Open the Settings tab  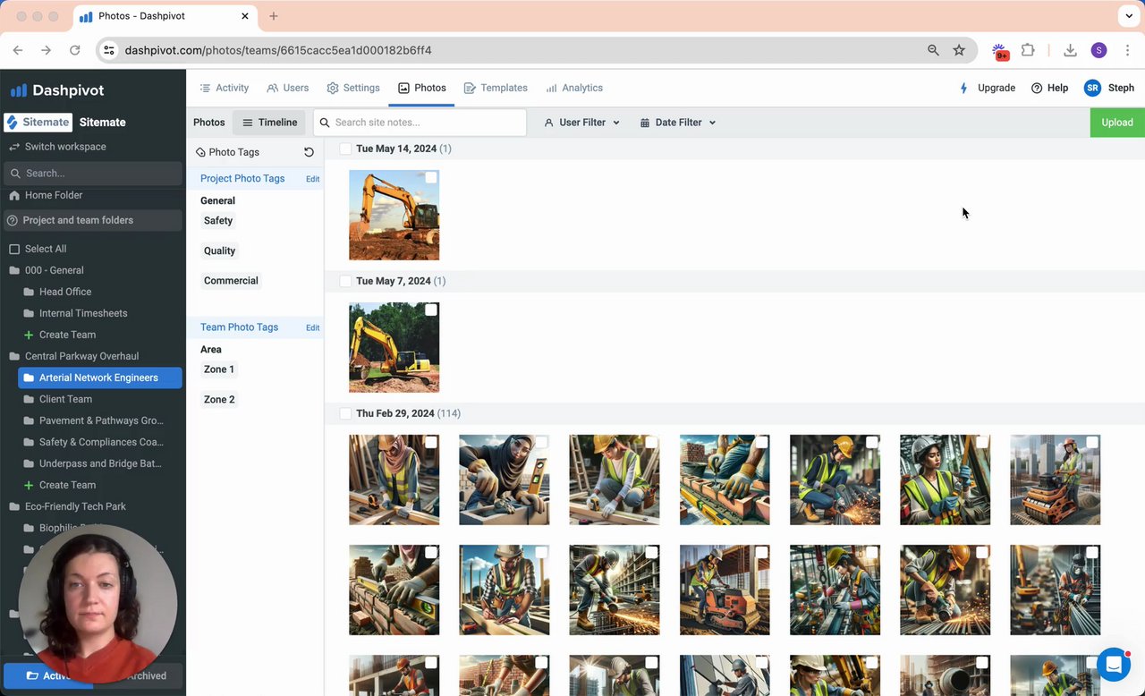click(353, 88)
